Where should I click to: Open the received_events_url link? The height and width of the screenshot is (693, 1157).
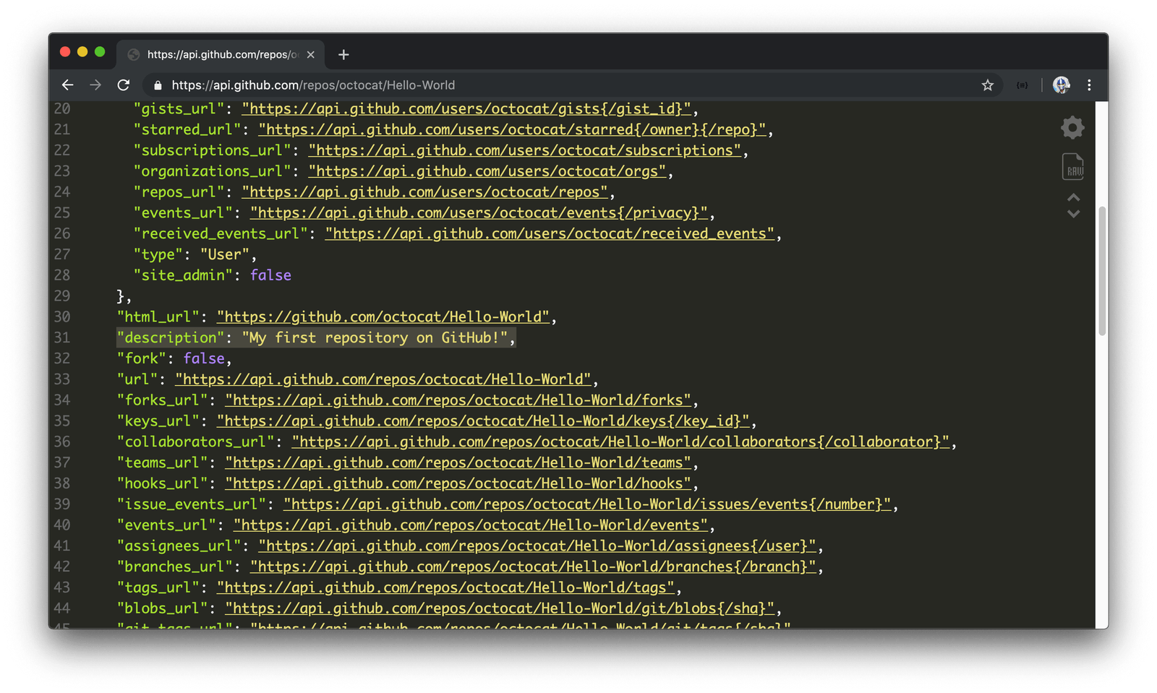coord(550,234)
